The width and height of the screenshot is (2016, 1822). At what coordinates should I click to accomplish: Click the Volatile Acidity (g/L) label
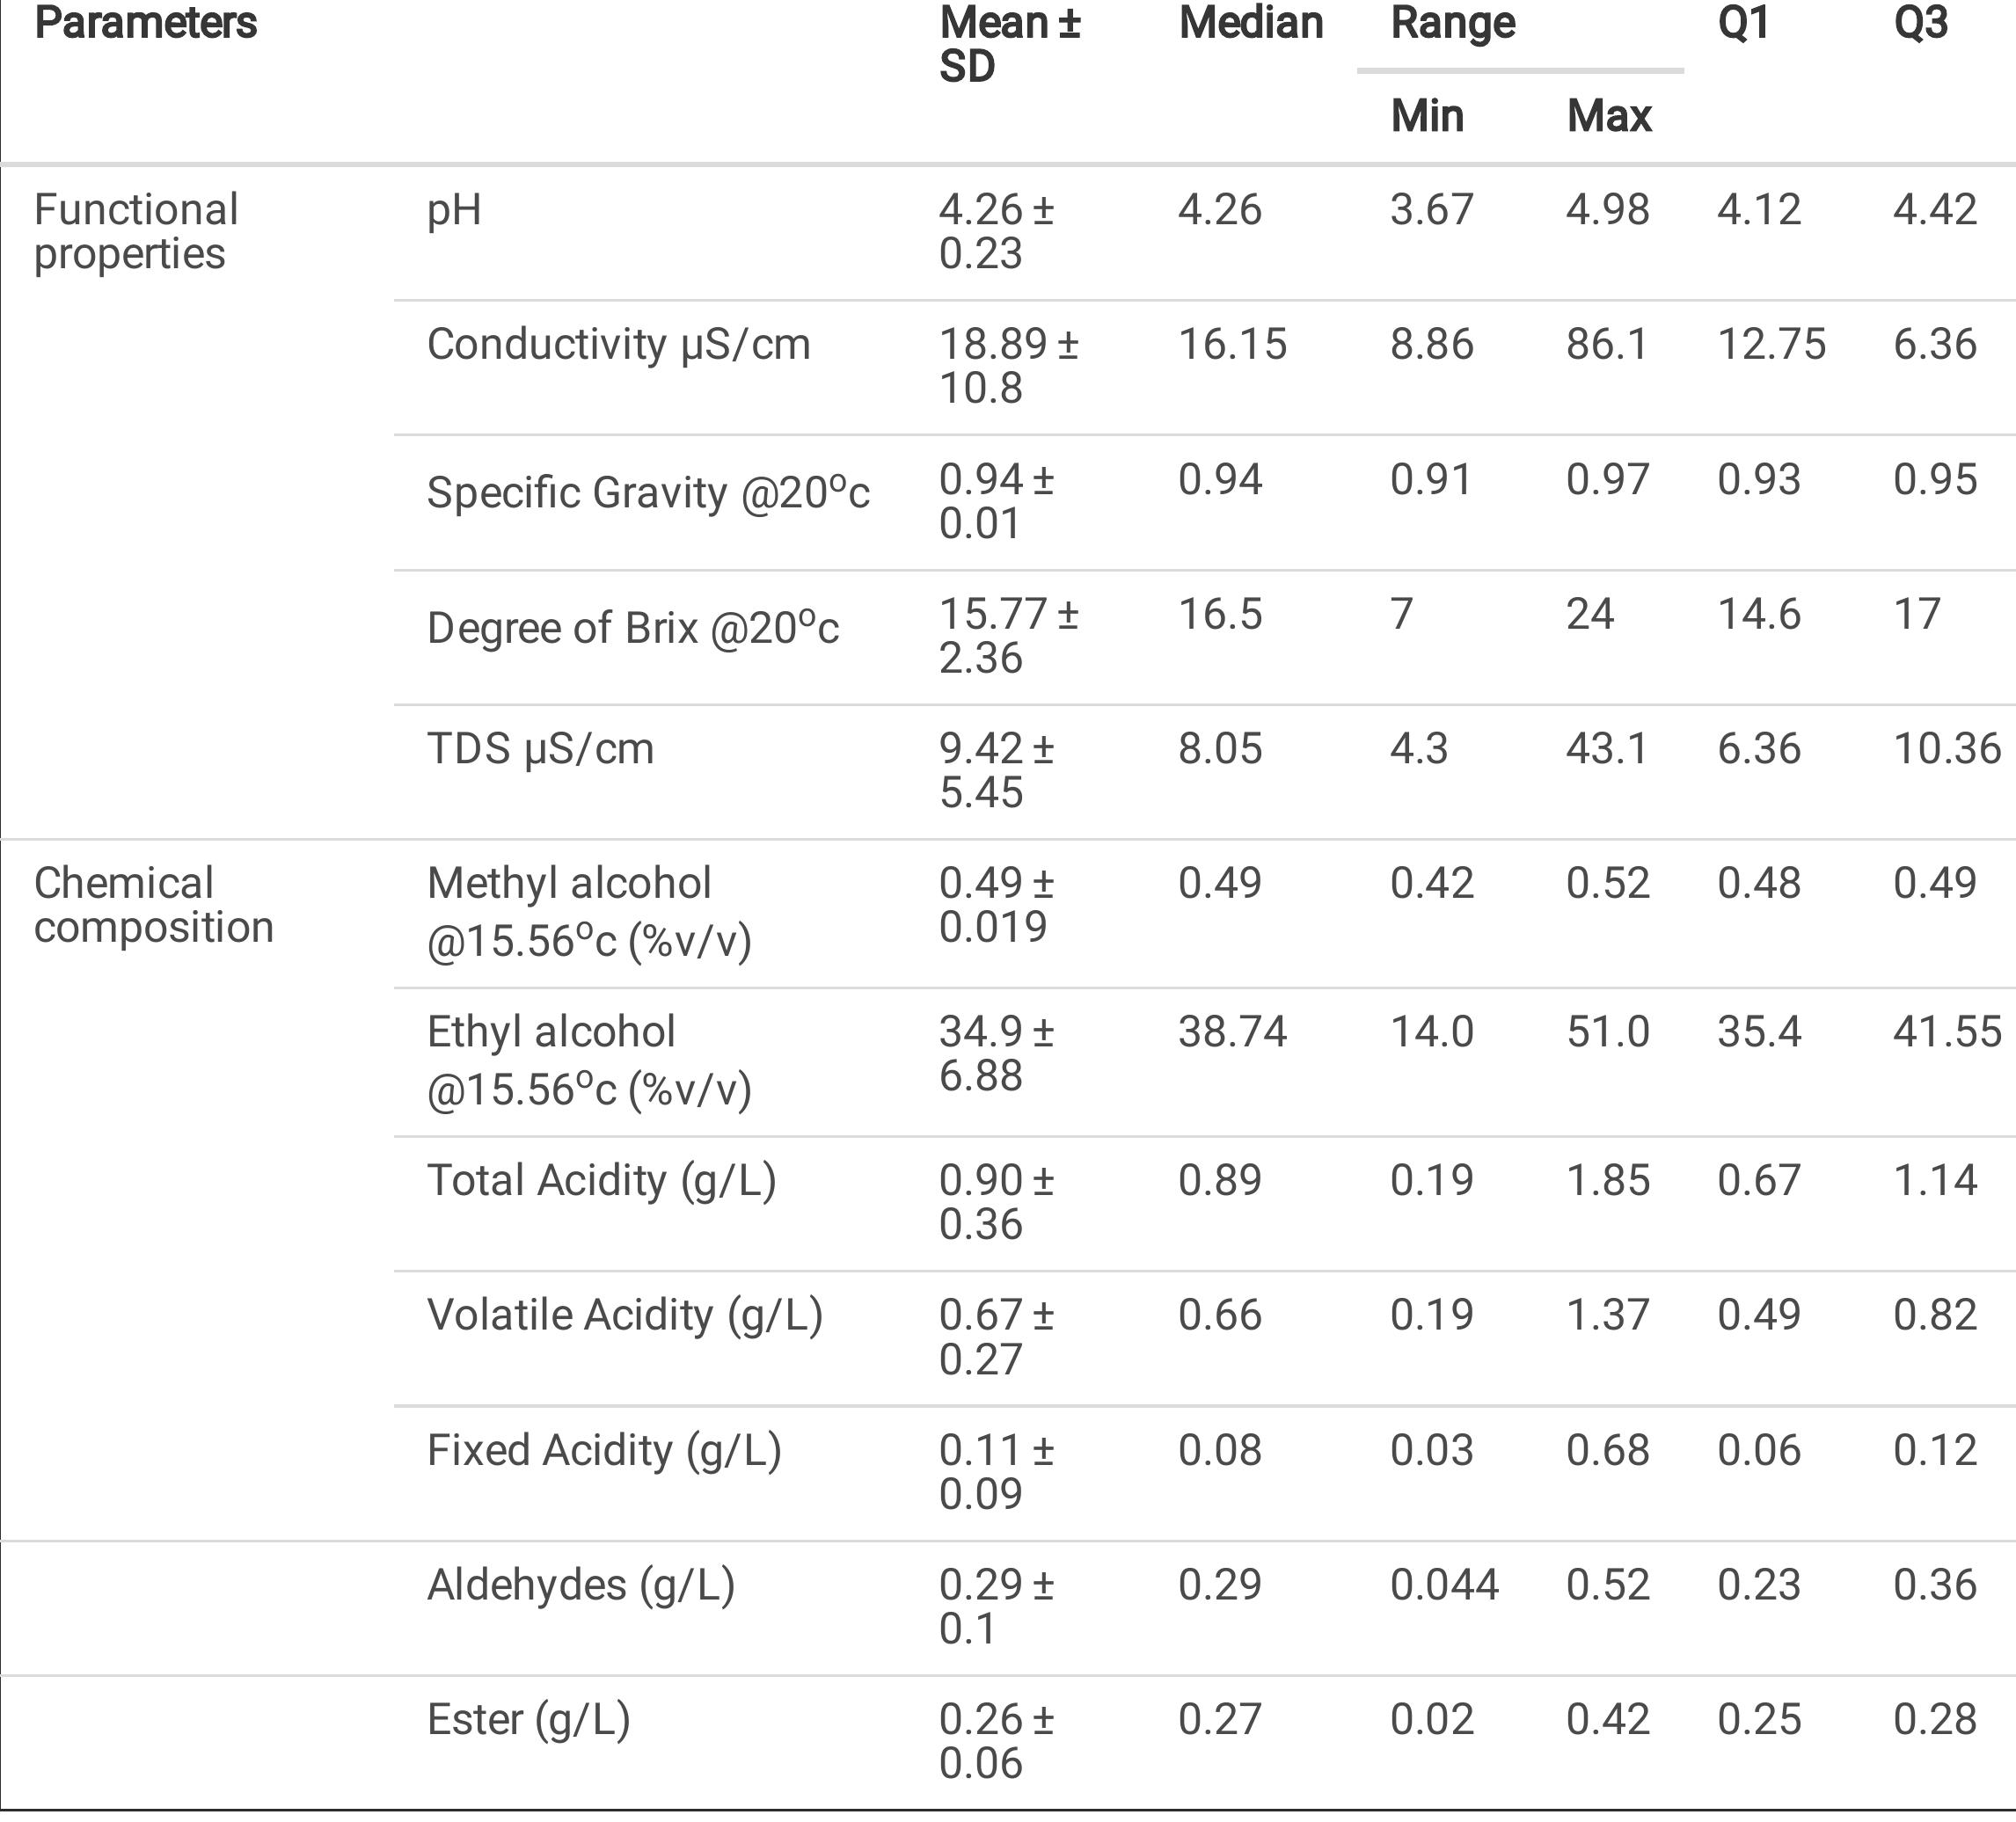[x=624, y=1316]
